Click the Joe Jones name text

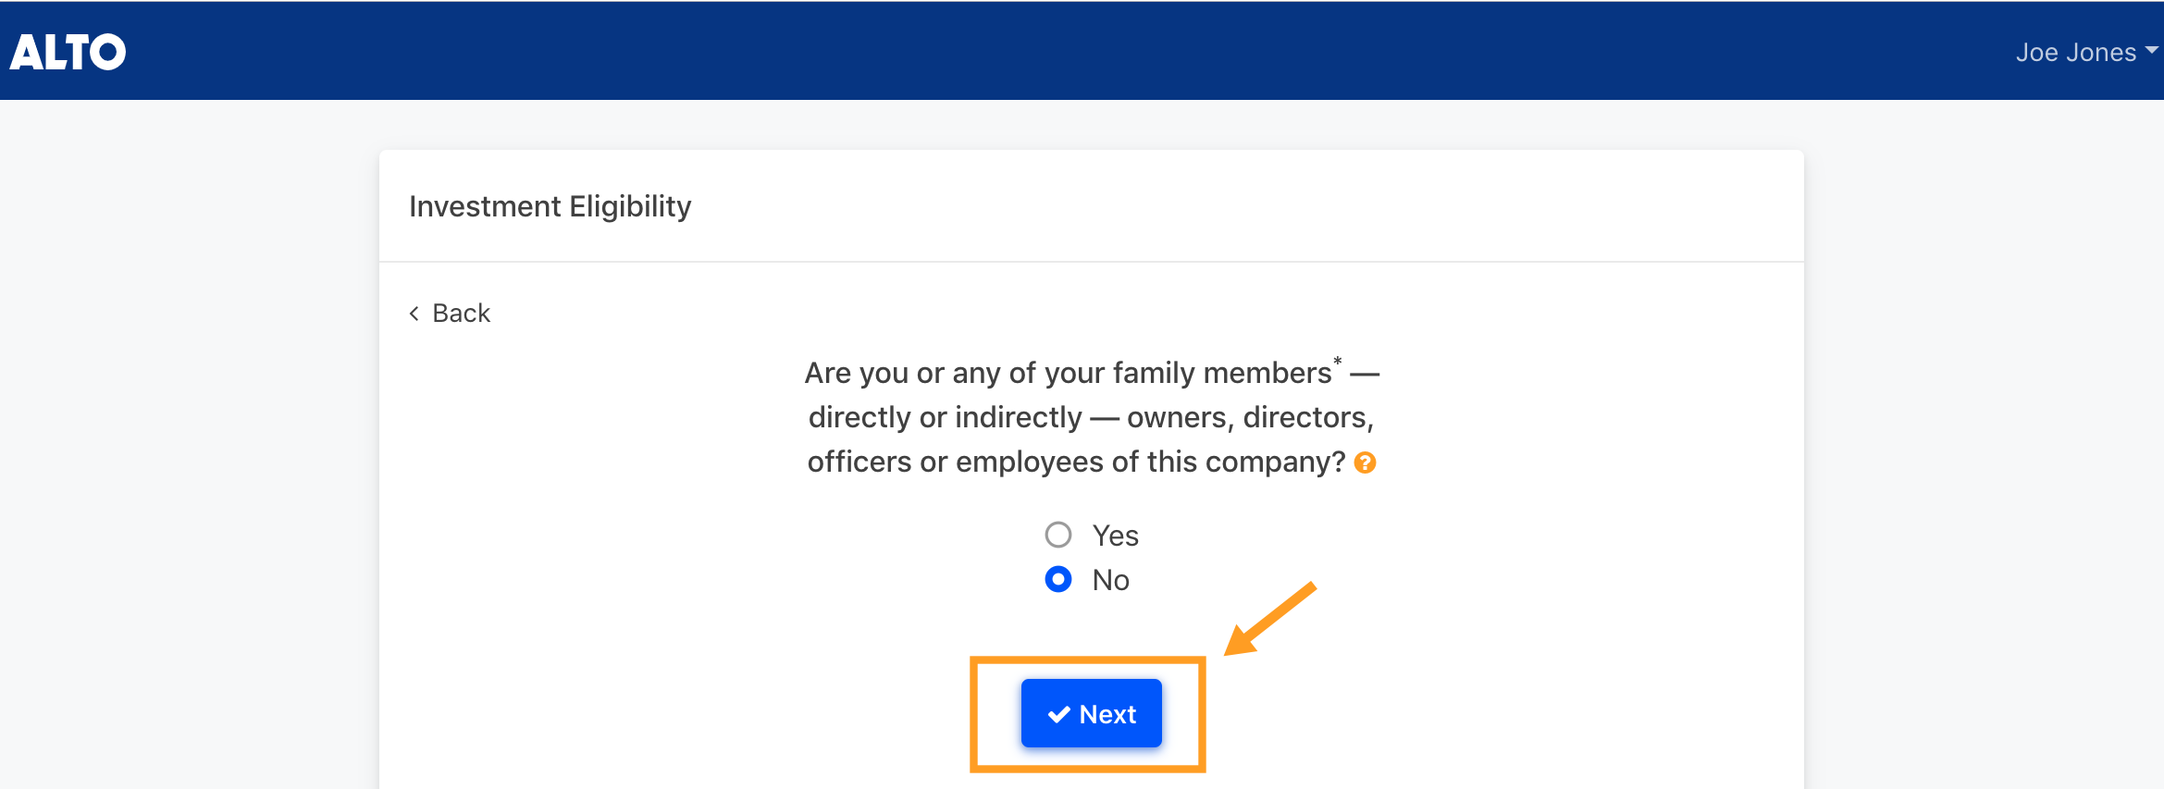click(x=2076, y=52)
